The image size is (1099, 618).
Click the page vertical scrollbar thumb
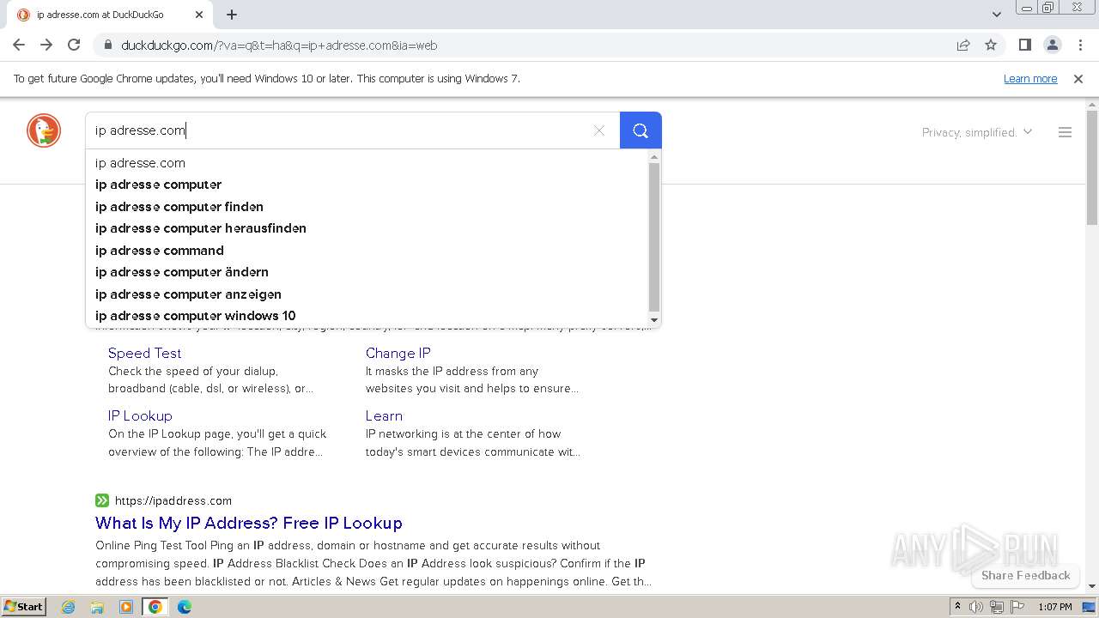(1092, 167)
